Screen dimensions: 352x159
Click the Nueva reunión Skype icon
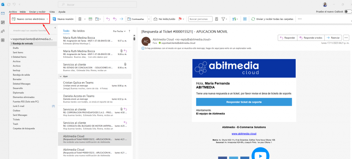[54, 19]
